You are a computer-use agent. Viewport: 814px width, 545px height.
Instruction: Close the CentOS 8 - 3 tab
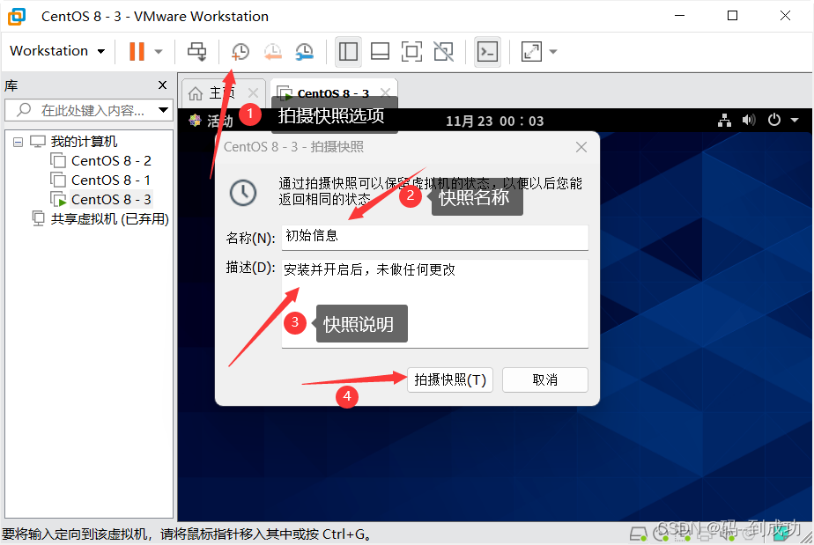click(x=385, y=92)
